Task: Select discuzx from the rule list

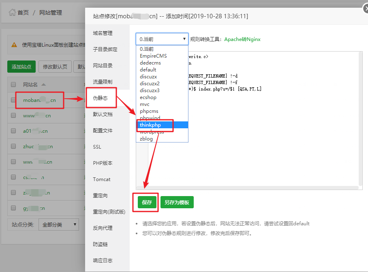Action: (162, 77)
